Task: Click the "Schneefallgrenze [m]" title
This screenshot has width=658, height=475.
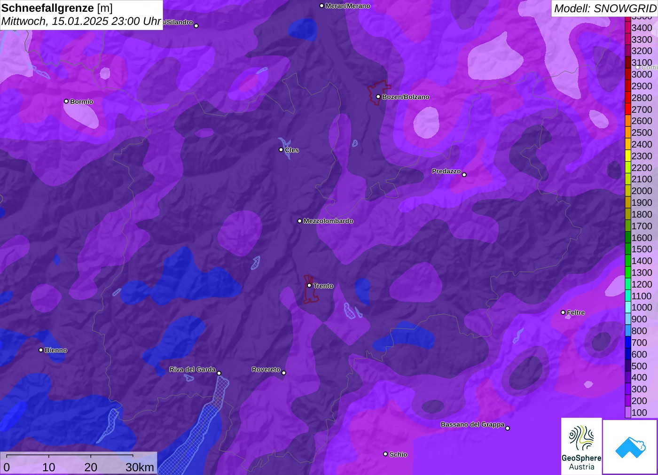Action: tap(57, 8)
